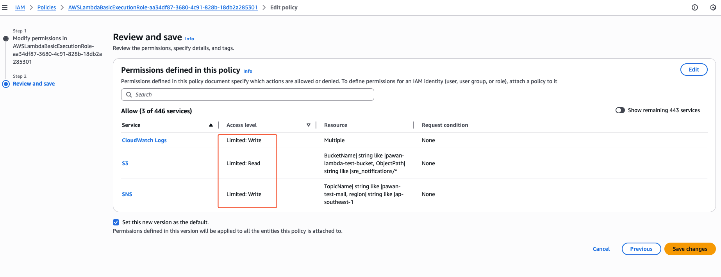Click the info circle icon at top right
This screenshot has height=277, width=721.
click(x=695, y=7)
